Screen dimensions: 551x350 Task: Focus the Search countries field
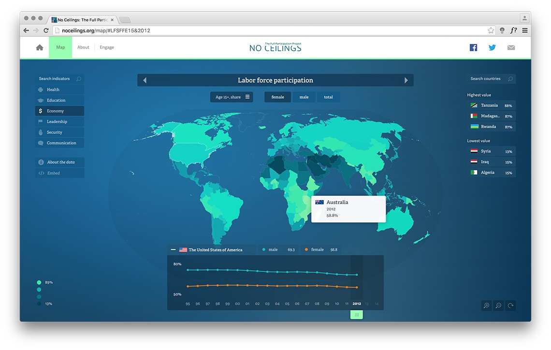(491, 79)
